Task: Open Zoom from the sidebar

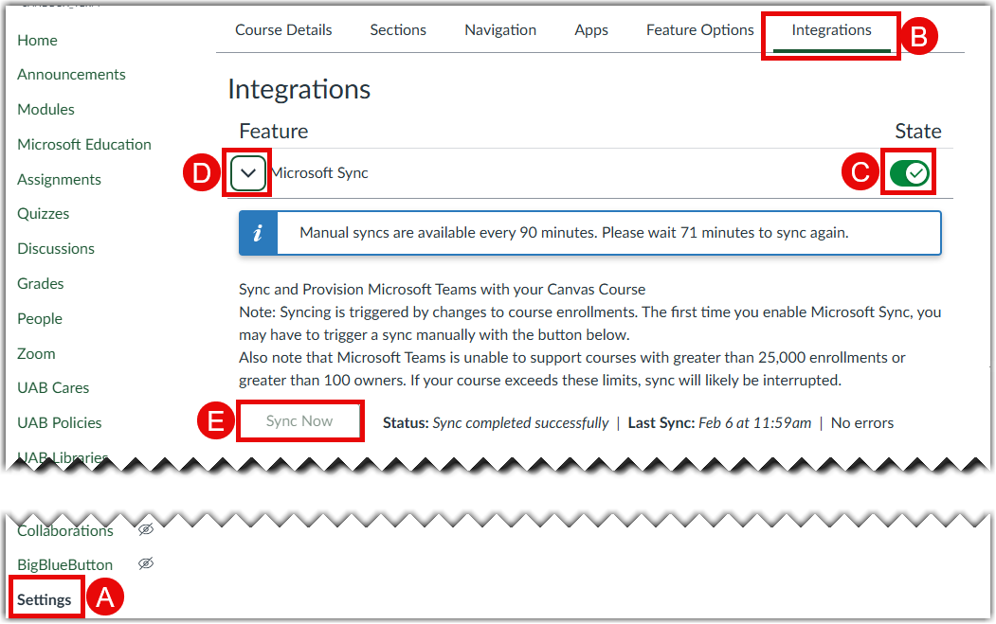Action: 36,354
